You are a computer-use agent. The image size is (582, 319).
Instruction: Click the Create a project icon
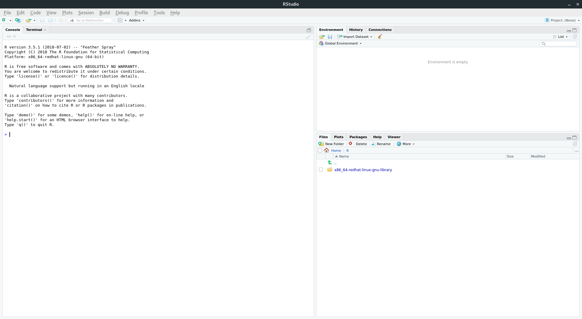pyautogui.click(x=18, y=20)
